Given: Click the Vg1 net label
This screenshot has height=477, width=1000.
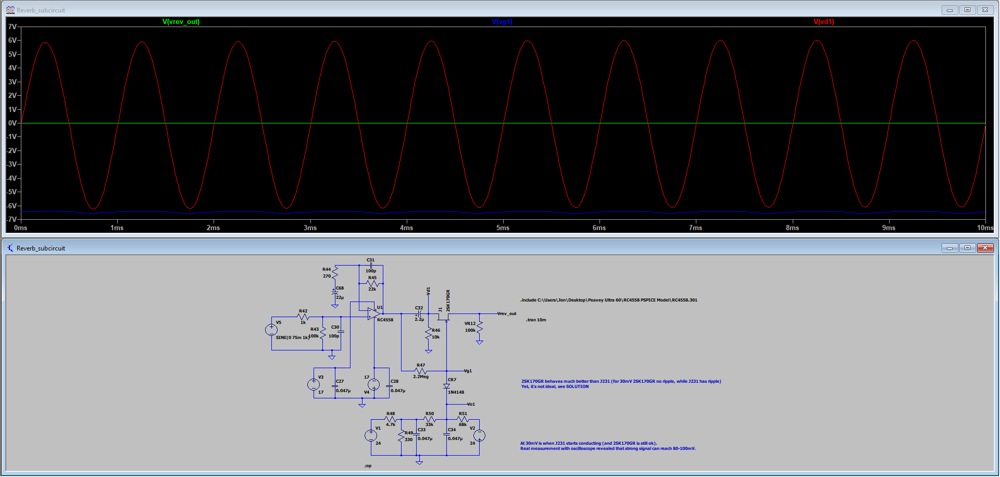Looking at the screenshot, I should 468,371.
